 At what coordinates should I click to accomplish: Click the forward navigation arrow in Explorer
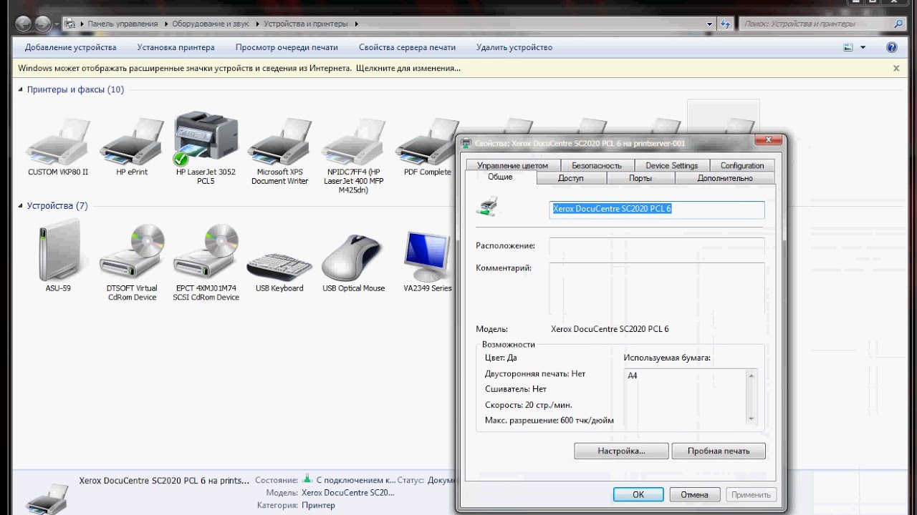(43, 24)
